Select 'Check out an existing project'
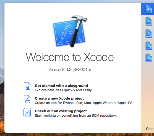 point(61,111)
